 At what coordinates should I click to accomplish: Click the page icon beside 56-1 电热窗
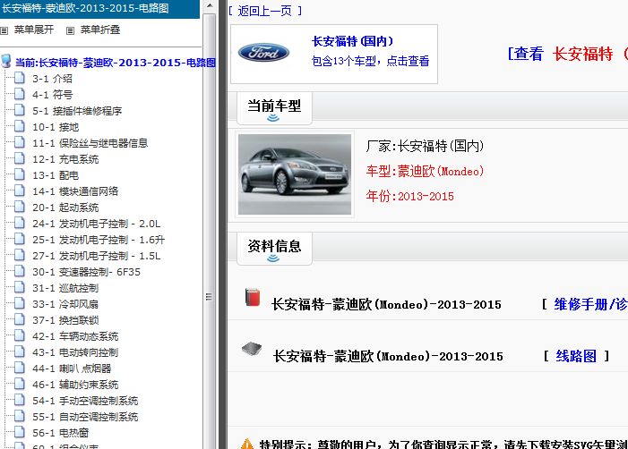pos(19,432)
